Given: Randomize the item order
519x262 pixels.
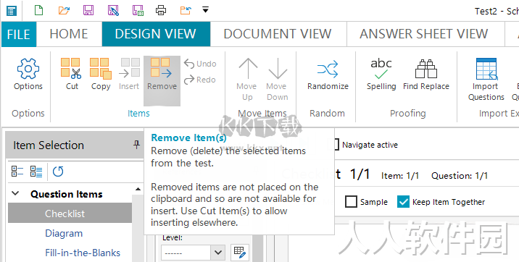Looking at the screenshot, I should (328, 75).
